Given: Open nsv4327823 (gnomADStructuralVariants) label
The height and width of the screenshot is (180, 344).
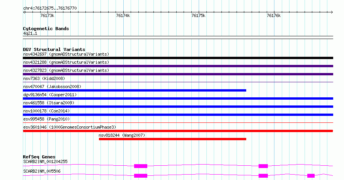Looking at the screenshot, I should point(66,70).
